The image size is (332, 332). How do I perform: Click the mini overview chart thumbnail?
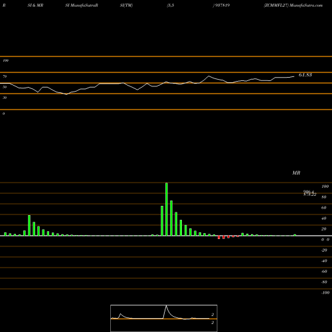click(164, 318)
